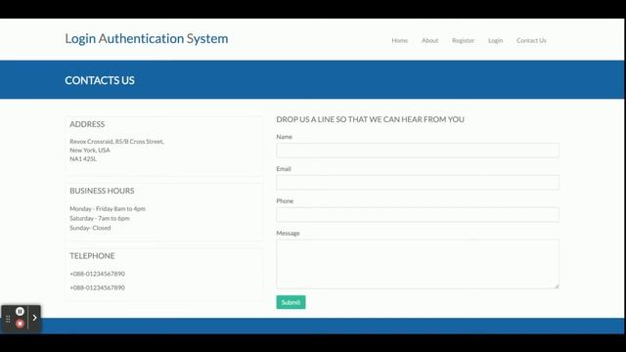Click the CONTACTS US banner heading
The width and height of the screenshot is (626, 352).
point(100,80)
